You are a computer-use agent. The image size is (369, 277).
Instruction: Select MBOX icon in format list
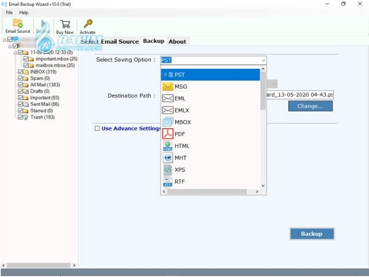[x=167, y=122]
